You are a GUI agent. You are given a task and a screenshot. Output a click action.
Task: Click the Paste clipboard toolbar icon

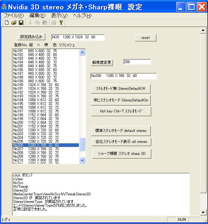(45, 23)
